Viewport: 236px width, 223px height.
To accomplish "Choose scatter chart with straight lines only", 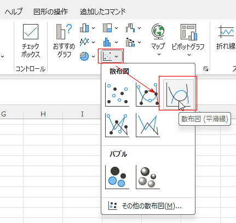I will 147,125.
